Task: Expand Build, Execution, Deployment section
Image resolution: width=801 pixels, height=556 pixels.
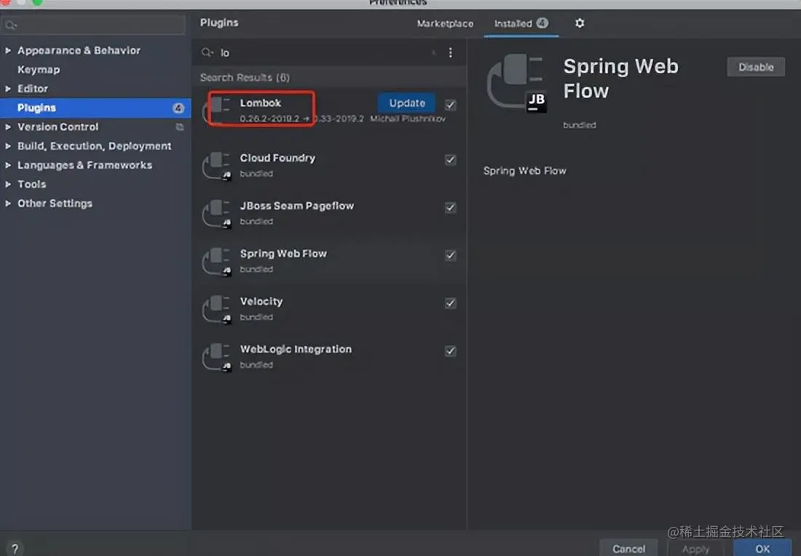Action: click(8, 146)
